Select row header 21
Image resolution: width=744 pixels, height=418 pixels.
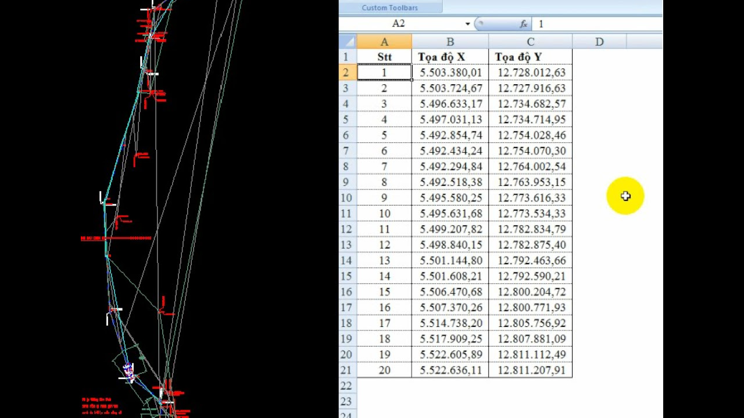point(348,370)
